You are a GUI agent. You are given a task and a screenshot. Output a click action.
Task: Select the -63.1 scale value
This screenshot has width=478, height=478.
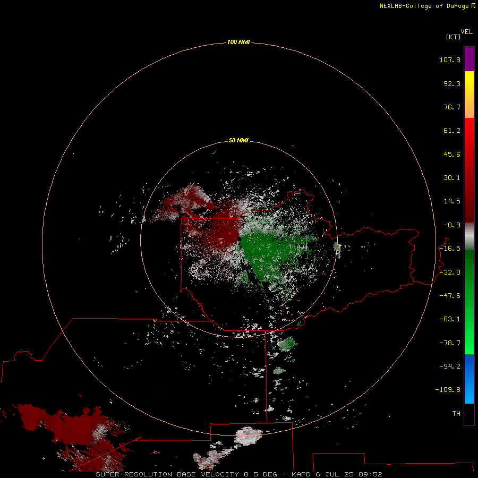click(450, 319)
